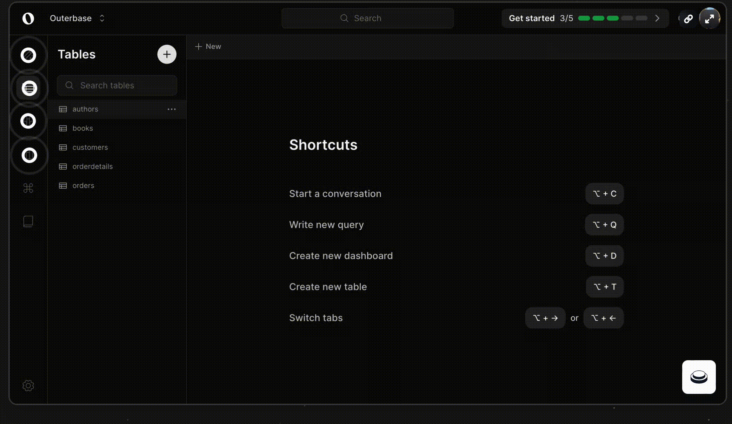Image resolution: width=732 pixels, height=424 pixels.
Task: Click the Write new query shortcut
Action: (326, 225)
